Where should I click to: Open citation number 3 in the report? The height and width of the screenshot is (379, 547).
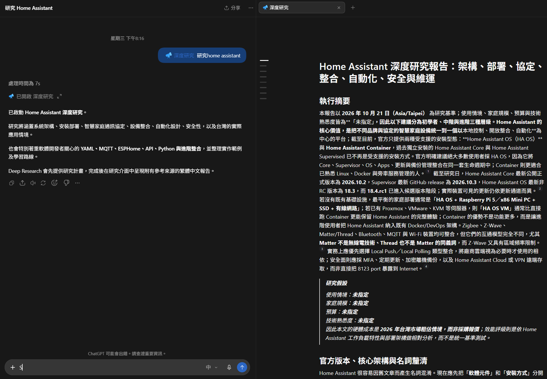coord(322,249)
